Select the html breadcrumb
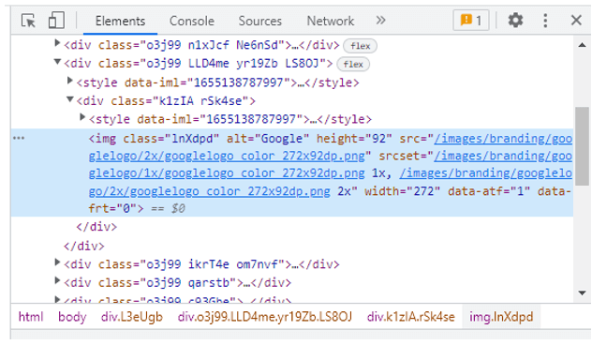 pos(31,317)
